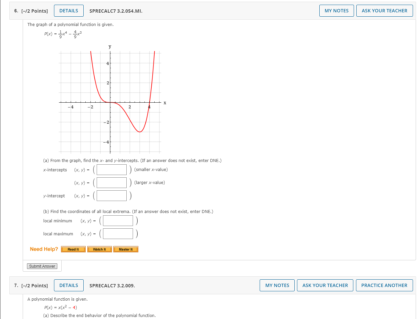Click ASK YOUR TEACHER for question 7

(325, 285)
